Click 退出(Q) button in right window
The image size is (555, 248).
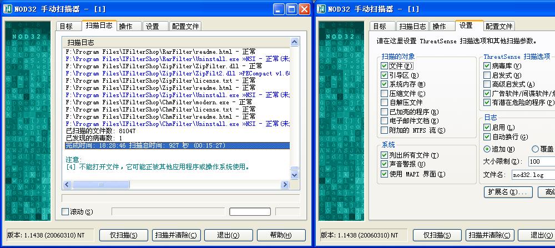[537, 235]
